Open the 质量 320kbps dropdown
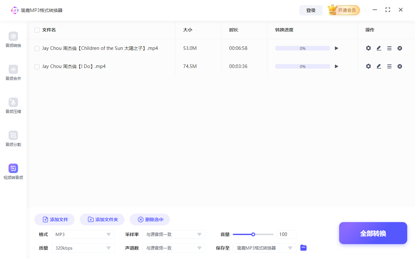Viewport: 415px width, 259px height. coord(83,248)
